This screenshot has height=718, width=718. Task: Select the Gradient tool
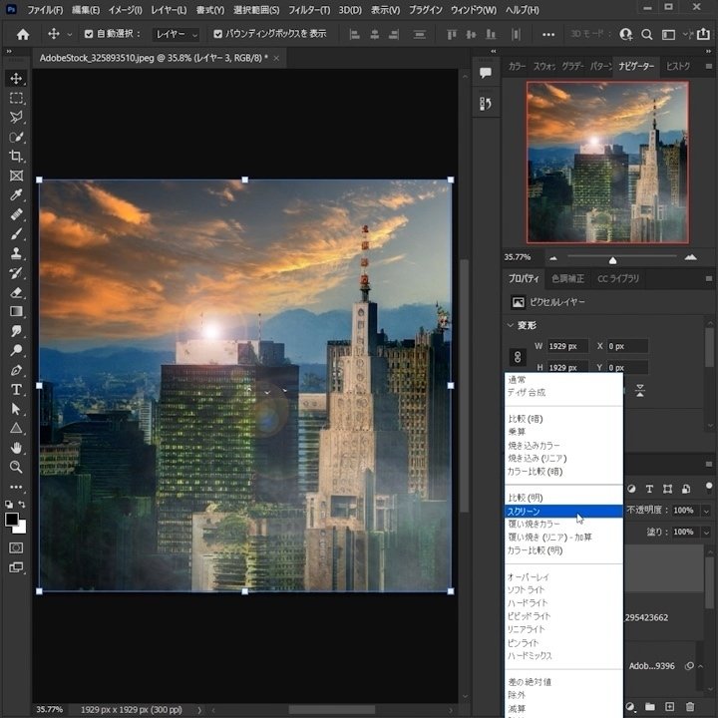pos(16,311)
